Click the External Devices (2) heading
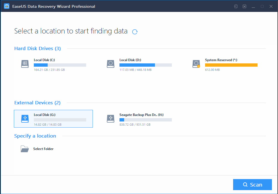 pyautogui.click(x=37, y=103)
